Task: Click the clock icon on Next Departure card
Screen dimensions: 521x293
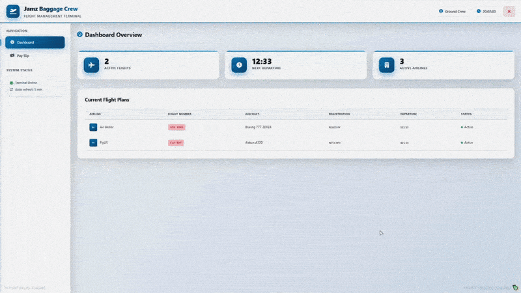Action: tap(239, 65)
